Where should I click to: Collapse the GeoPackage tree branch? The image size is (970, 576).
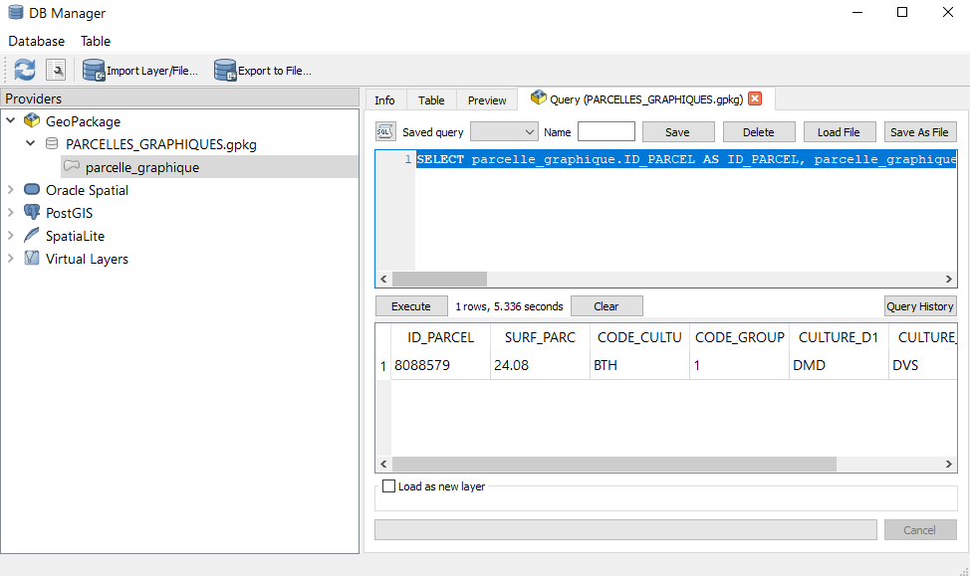[x=10, y=120]
